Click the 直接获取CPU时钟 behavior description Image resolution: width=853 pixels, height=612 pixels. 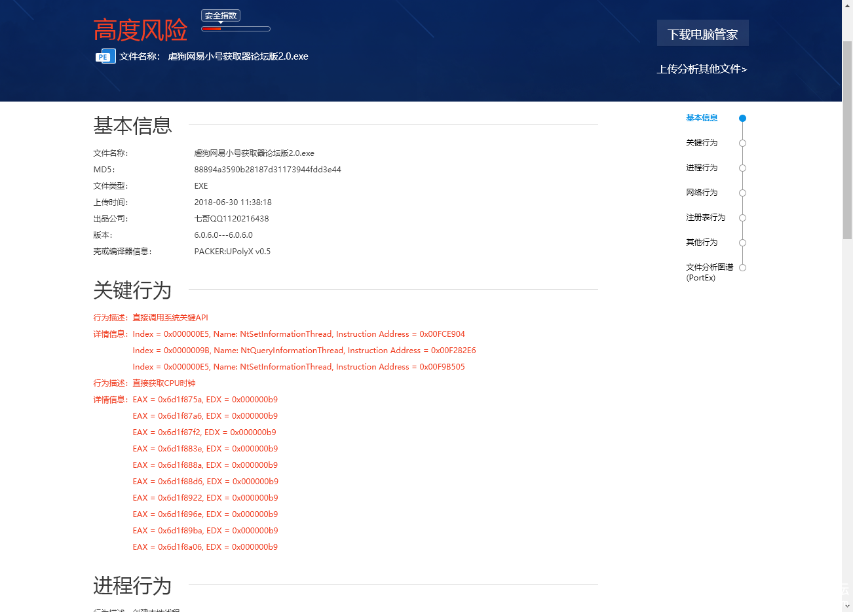pos(164,383)
